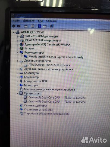110x147 pixels.
Task: Click the Системные устройства icon
Action: click(x=21, y=109)
